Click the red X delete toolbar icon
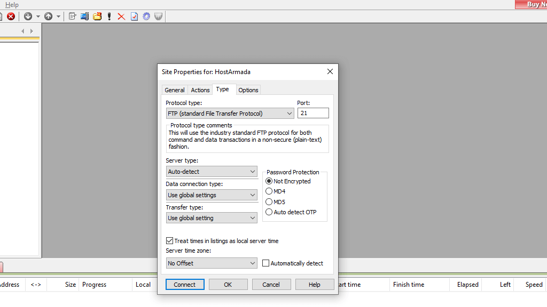Viewport: 547px width, 307px height. coord(121,16)
